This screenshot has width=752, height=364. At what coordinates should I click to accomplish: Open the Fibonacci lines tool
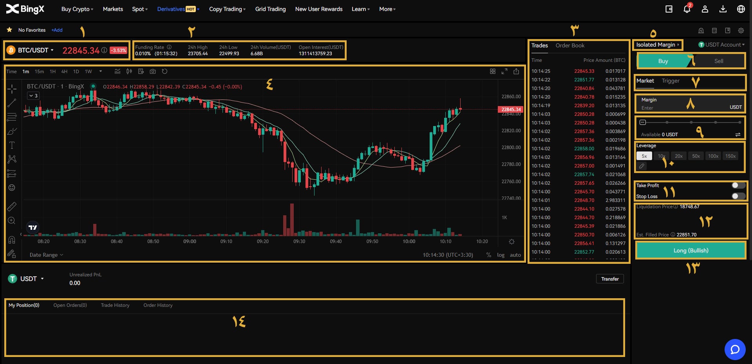click(x=12, y=117)
